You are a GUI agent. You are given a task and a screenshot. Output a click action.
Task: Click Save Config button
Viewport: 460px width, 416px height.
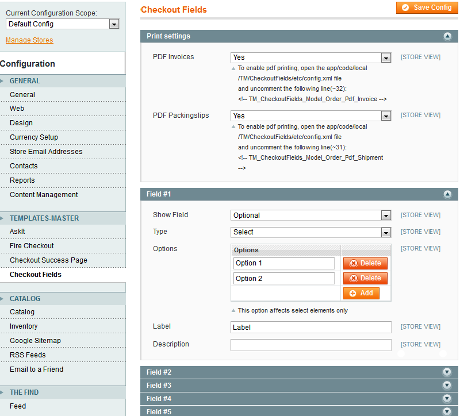point(427,7)
